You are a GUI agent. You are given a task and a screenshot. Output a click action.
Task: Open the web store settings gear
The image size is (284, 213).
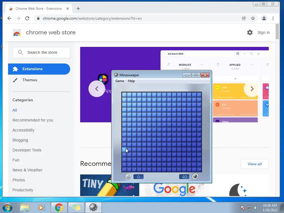pos(250,32)
